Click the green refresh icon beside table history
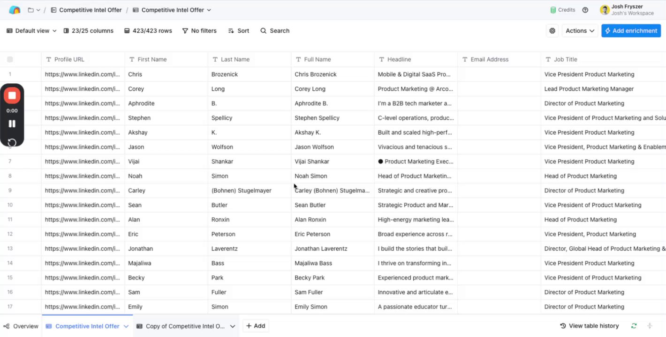The height and width of the screenshot is (337, 666). click(x=634, y=326)
